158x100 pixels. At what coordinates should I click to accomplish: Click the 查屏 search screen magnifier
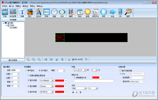pyautogui.click(x=128, y=13)
